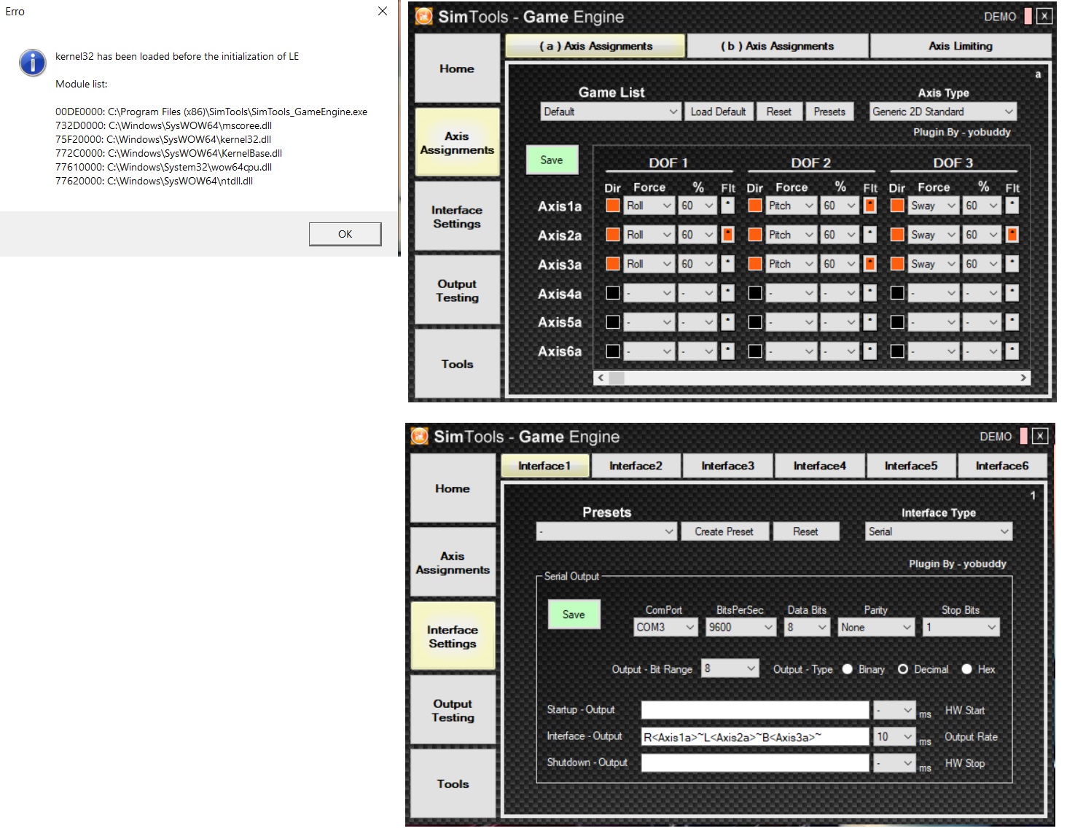The height and width of the screenshot is (831, 1067).
Task: Select the Interface6 tab
Action: point(1002,466)
